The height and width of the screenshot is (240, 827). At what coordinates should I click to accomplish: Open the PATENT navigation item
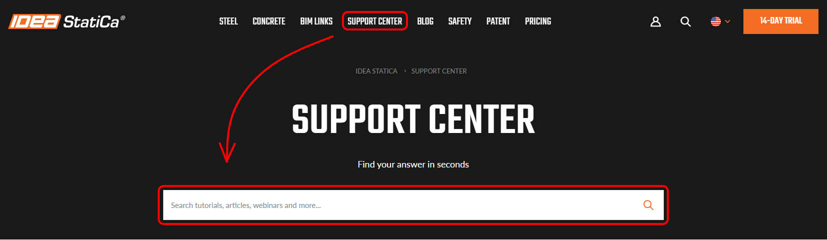point(498,21)
